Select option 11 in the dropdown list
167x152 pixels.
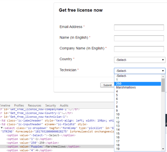tap(137, 118)
